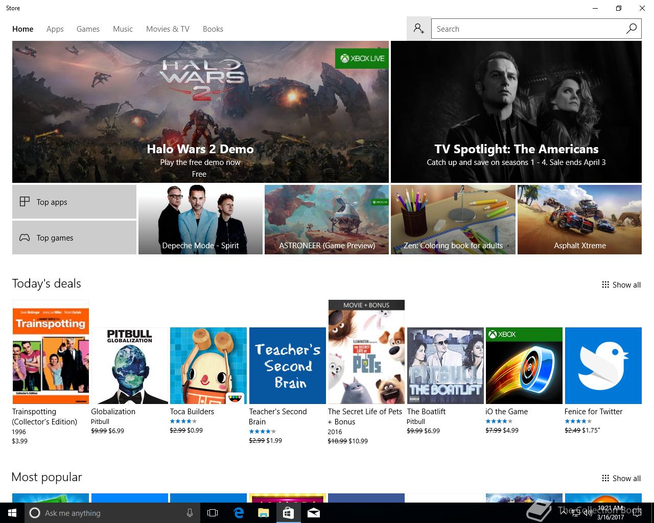Open the Action Center notification icon
Viewport: 654px width, 523px height.
637,513
